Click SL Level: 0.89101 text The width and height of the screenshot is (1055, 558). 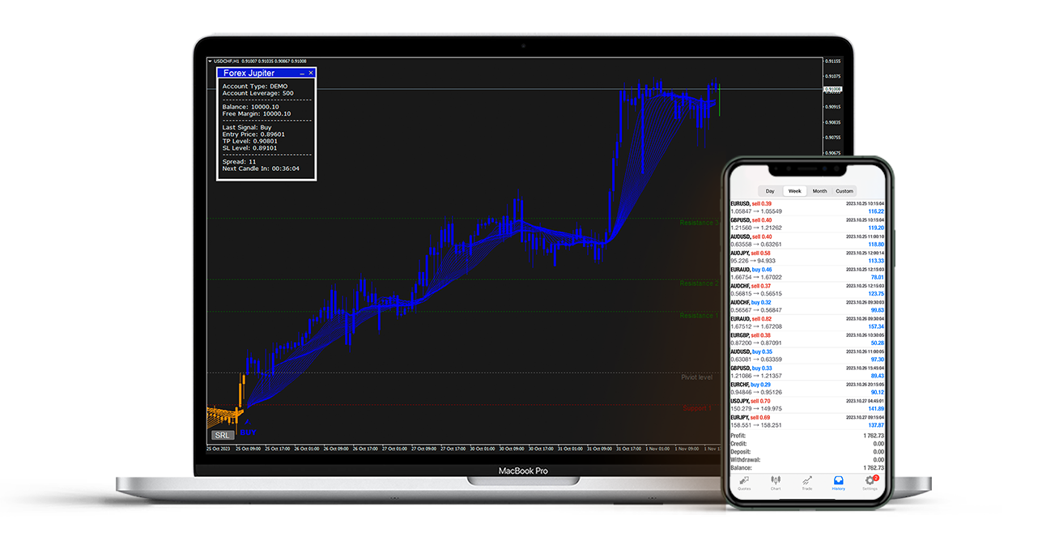(x=251, y=148)
